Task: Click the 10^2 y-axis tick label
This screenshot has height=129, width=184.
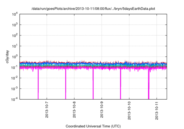Action: point(15,35)
